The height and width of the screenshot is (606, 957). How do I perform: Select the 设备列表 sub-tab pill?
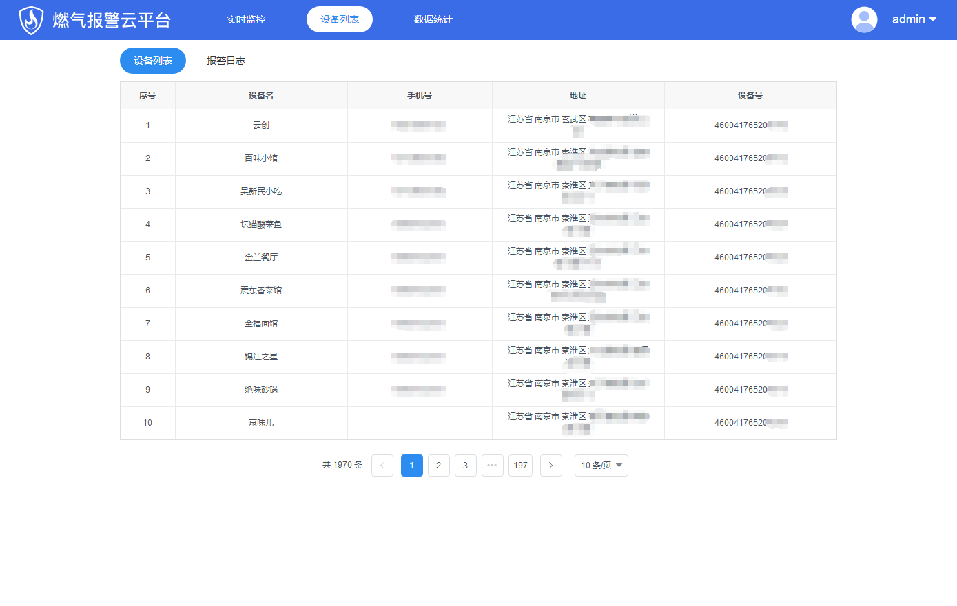pos(153,61)
